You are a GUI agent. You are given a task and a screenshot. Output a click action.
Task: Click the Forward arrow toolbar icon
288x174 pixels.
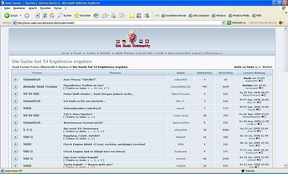27,16
